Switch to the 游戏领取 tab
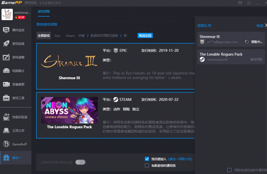 point(44,11)
